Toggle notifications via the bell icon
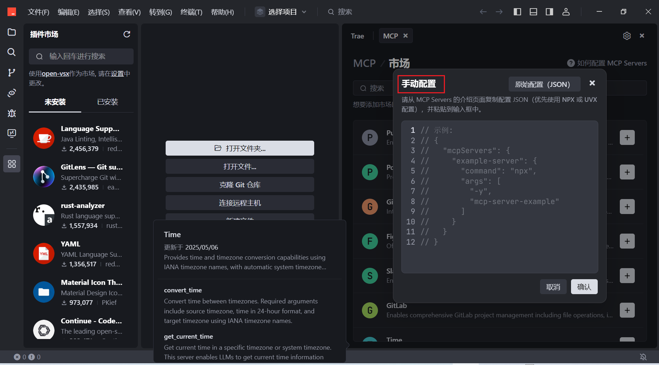The height and width of the screenshot is (365, 659). coord(644,357)
